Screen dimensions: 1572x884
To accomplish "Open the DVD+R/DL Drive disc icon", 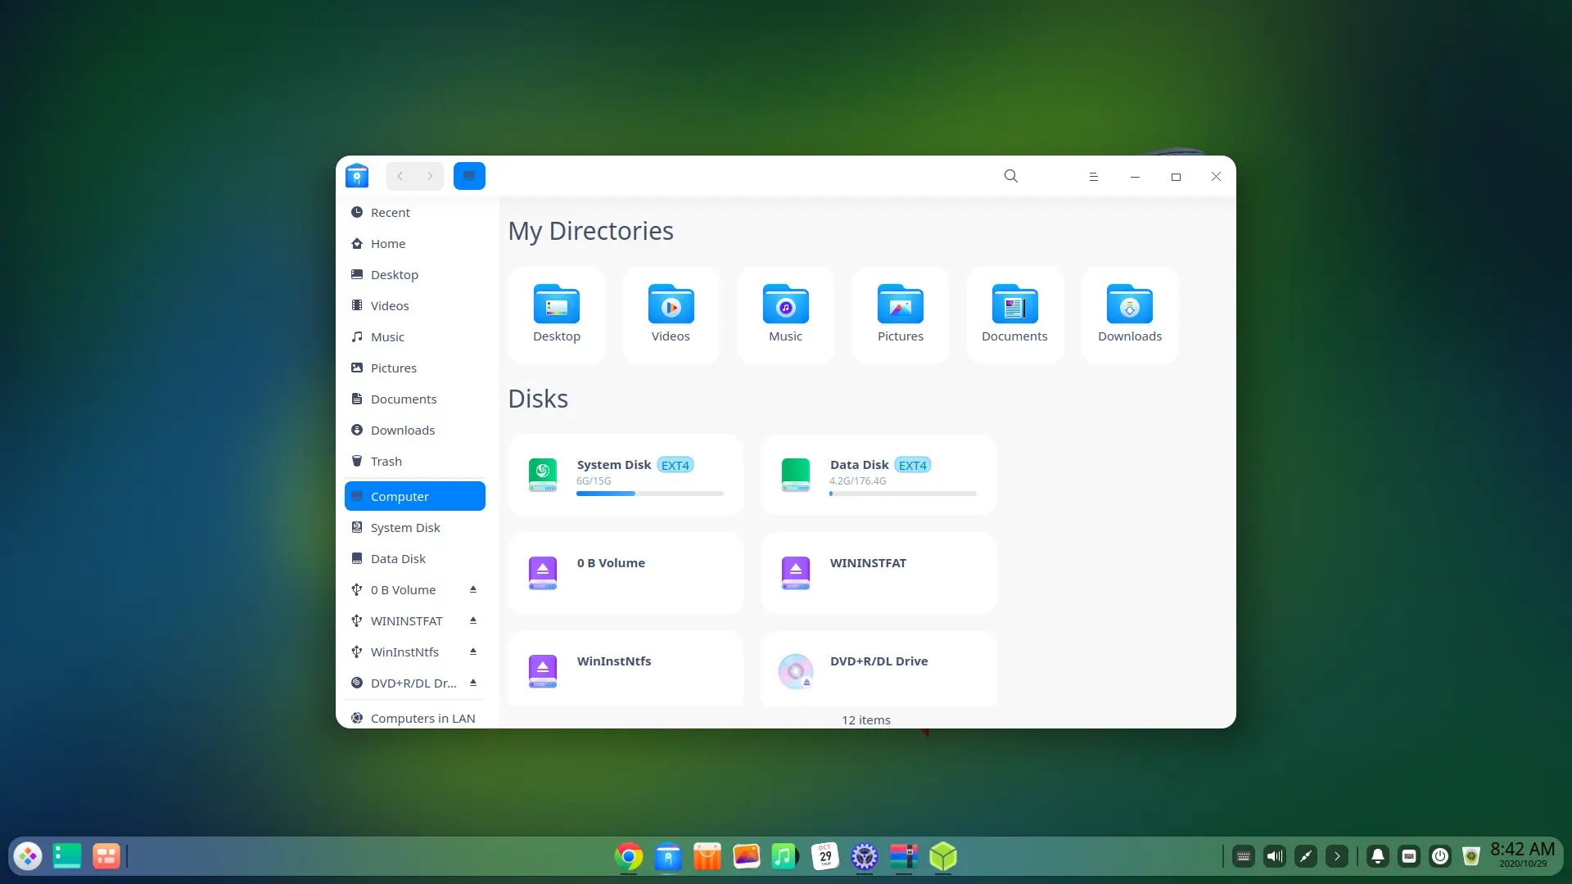I will coord(795,671).
